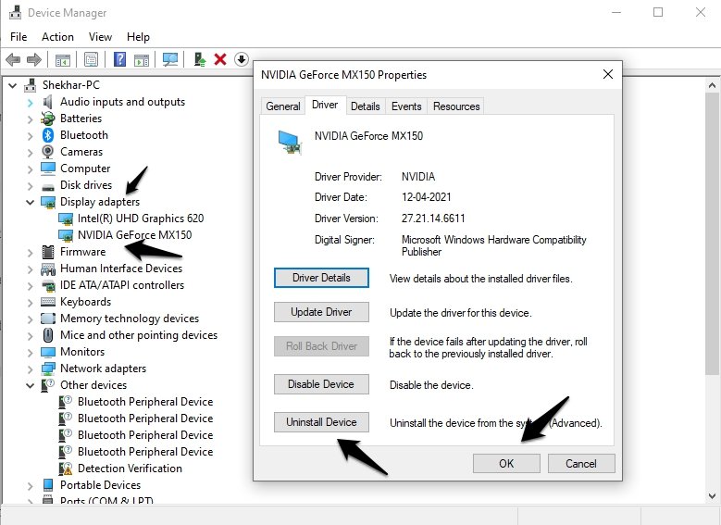Open the Action menu
The height and width of the screenshot is (525, 721).
point(57,37)
